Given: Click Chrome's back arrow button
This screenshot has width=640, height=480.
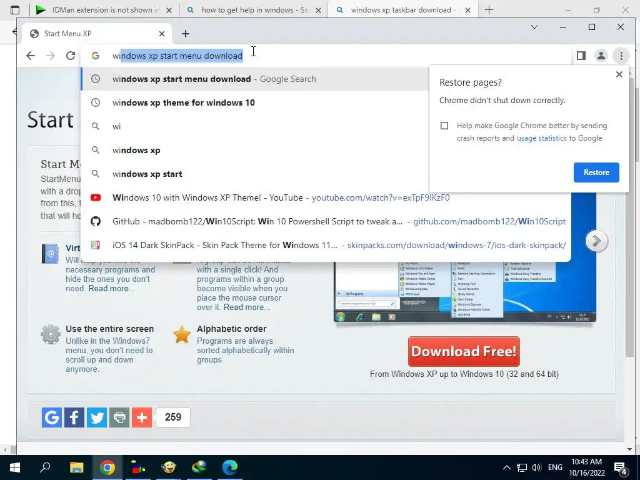Looking at the screenshot, I should point(31,56).
